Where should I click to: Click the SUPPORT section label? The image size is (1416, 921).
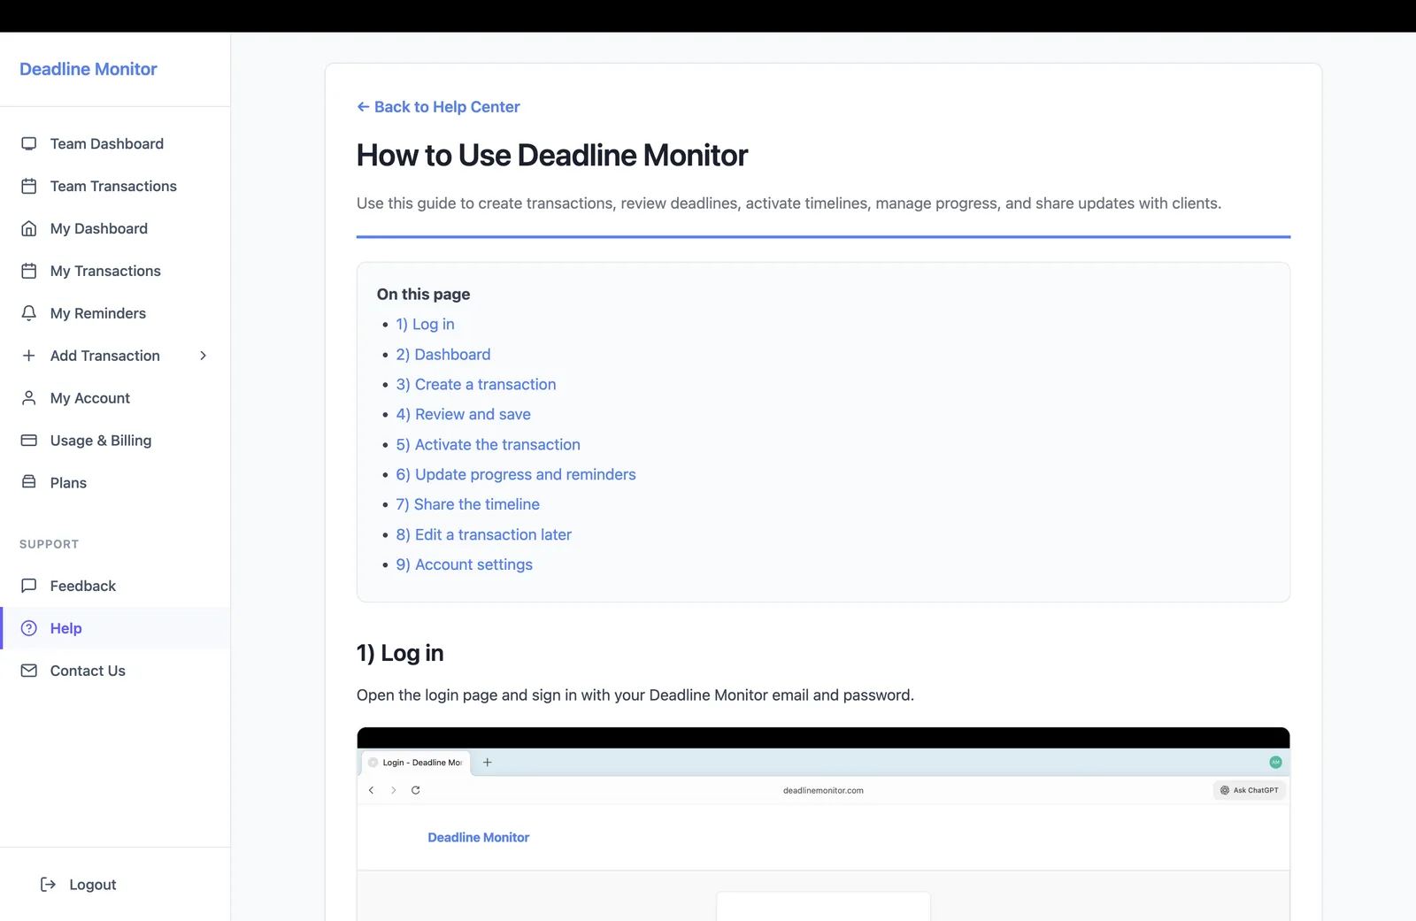click(x=50, y=544)
